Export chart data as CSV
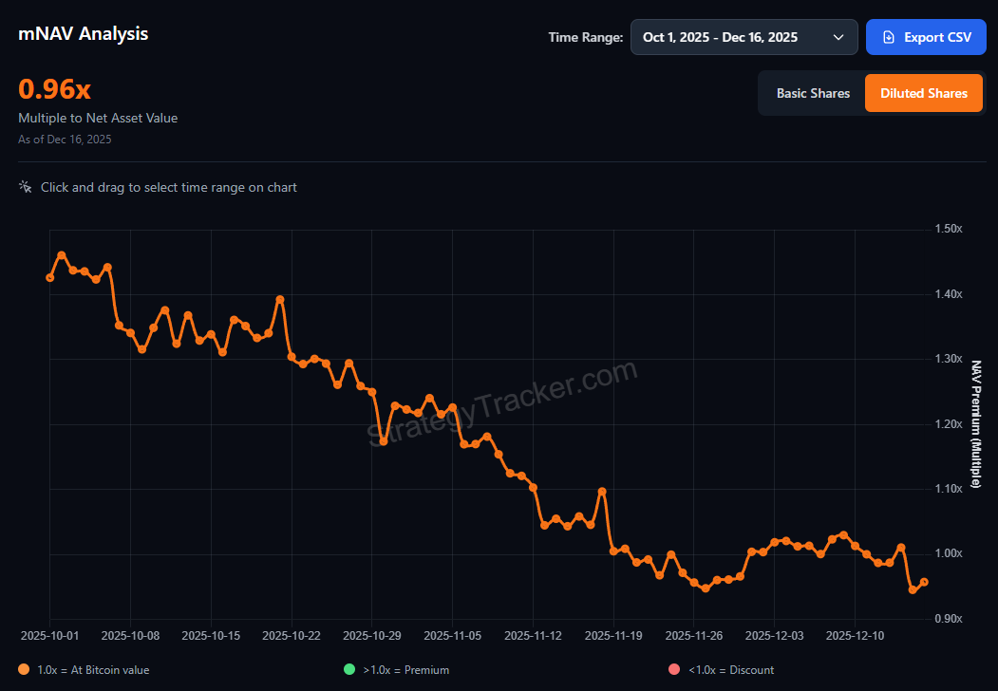998x691 pixels. pyautogui.click(x=926, y=37)
